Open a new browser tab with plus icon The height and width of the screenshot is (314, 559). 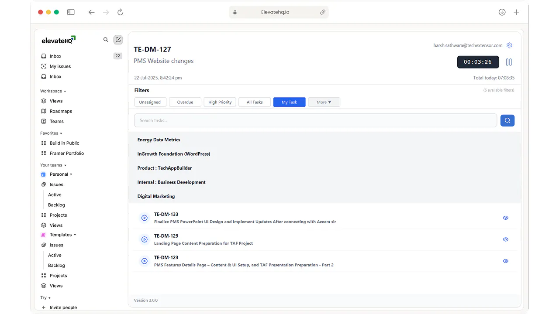point(516,12)
